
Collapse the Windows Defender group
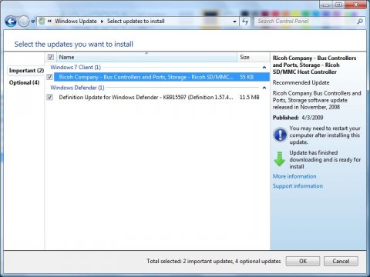[264, 88]
